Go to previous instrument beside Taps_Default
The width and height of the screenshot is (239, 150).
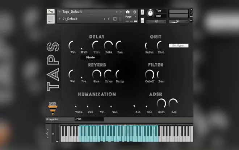117,12
